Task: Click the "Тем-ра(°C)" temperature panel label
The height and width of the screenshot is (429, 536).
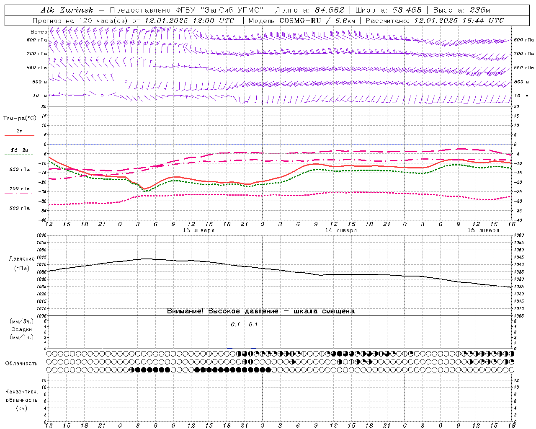Action: [20, 118]
